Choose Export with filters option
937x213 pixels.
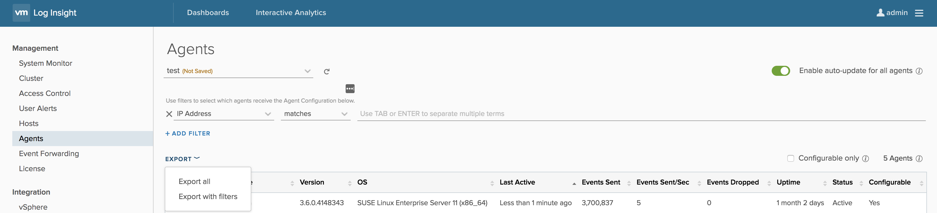tap(208, 197)
